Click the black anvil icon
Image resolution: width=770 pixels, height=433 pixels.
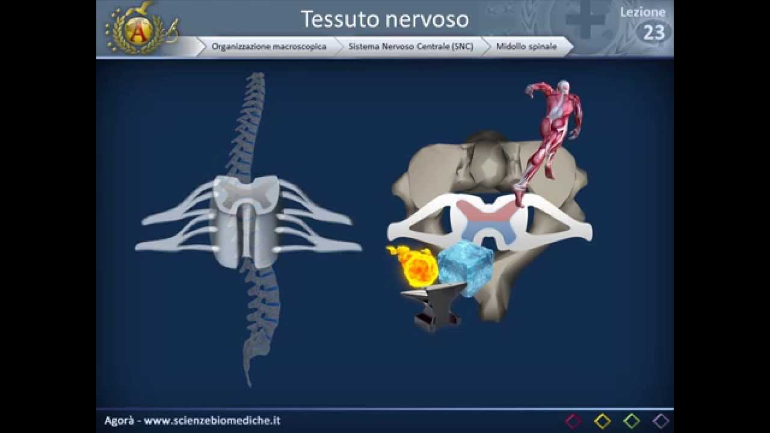click(x=433, y=309)
